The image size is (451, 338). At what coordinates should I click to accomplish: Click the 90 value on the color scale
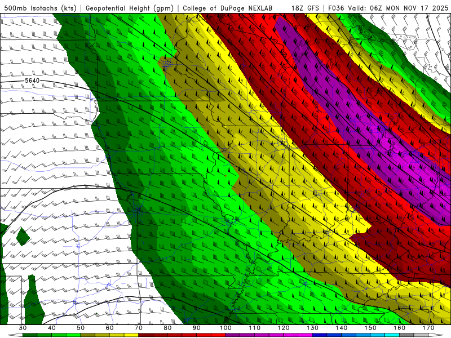pos(196,328)
